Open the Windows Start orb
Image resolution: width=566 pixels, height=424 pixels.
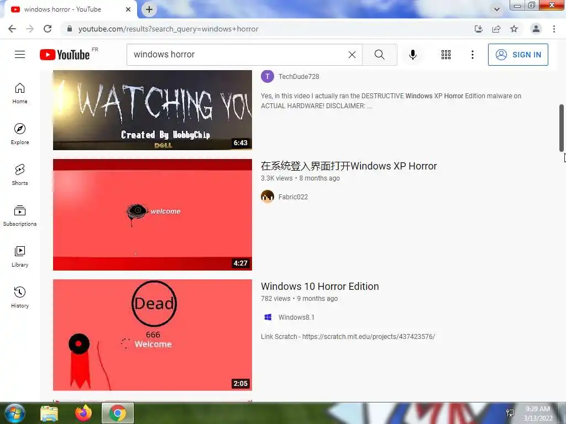pos(14,413)
